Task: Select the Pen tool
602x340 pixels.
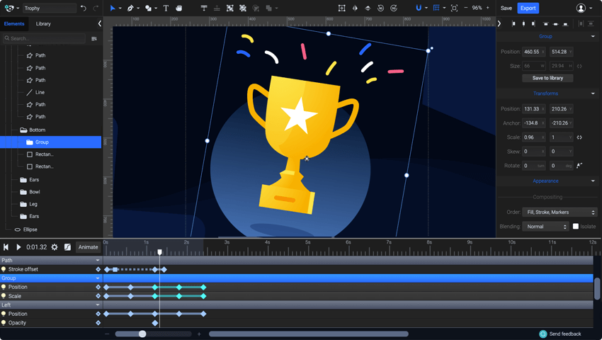Action: [x=130, y=8]
